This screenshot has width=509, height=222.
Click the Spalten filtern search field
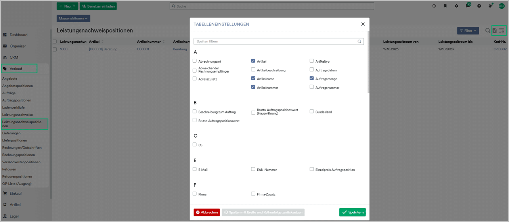[x=276, y=41]
